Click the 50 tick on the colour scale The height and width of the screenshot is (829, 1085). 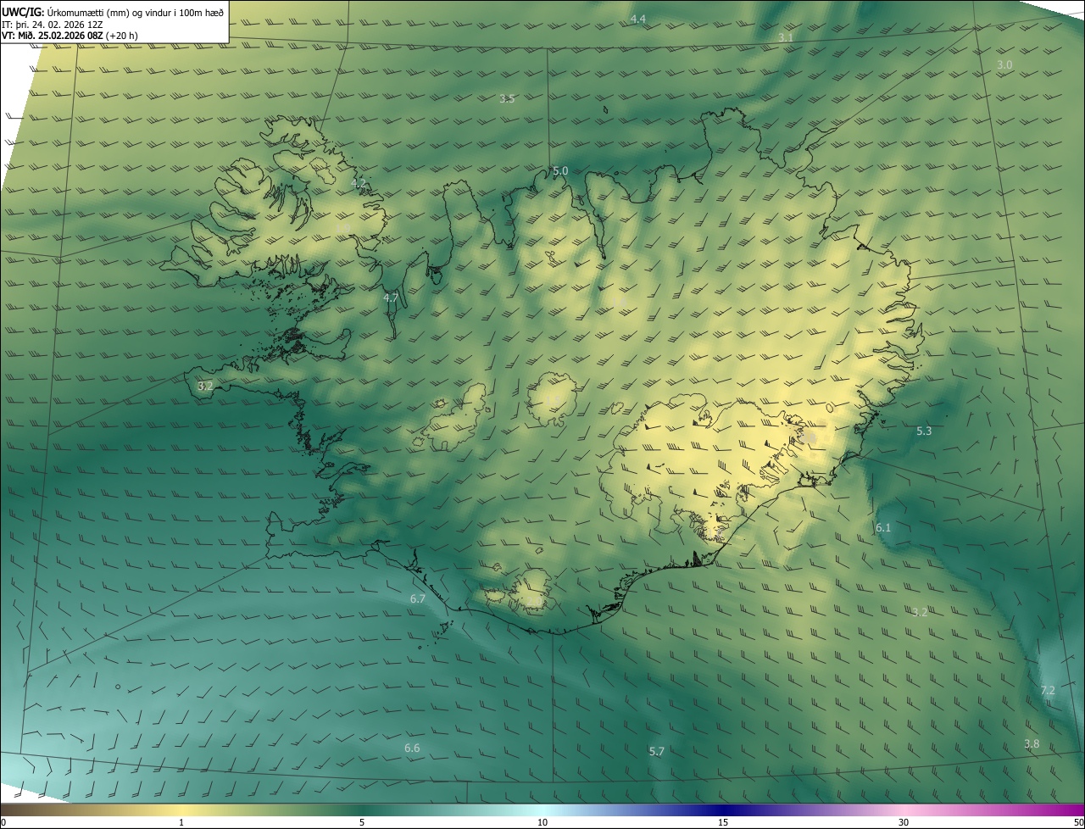[x=1079, y=822]
